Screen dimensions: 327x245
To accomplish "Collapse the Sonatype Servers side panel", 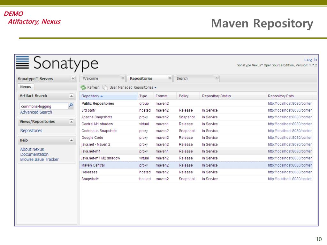I will coord(73,78).
